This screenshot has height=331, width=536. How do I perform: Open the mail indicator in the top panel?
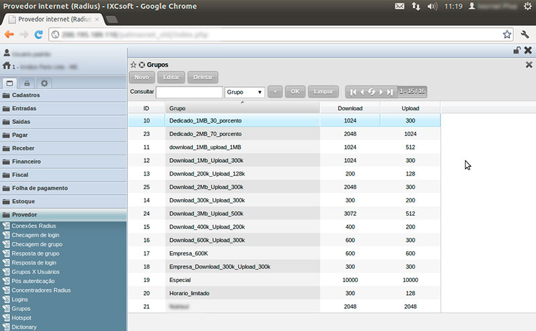point(399,6)
